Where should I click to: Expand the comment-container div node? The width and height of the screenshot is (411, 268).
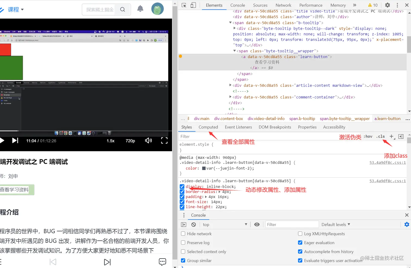coord(231,97)
